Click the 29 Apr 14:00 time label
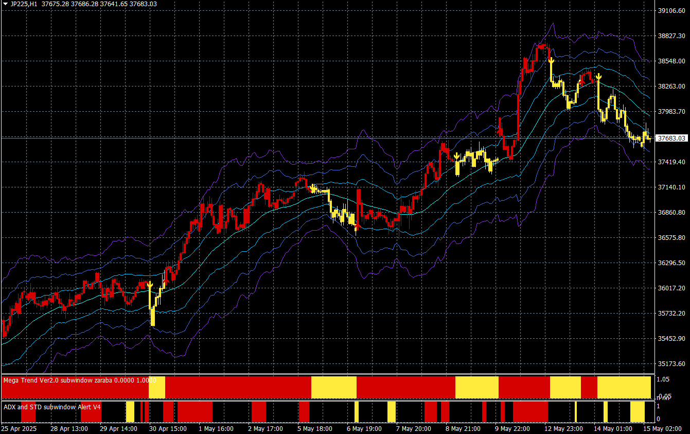The image size is (690, 434). tap(118, 428)
